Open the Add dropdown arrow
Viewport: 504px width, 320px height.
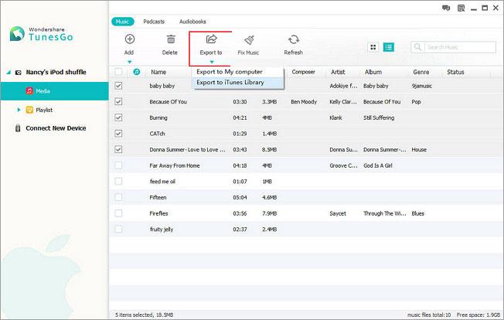129,62
